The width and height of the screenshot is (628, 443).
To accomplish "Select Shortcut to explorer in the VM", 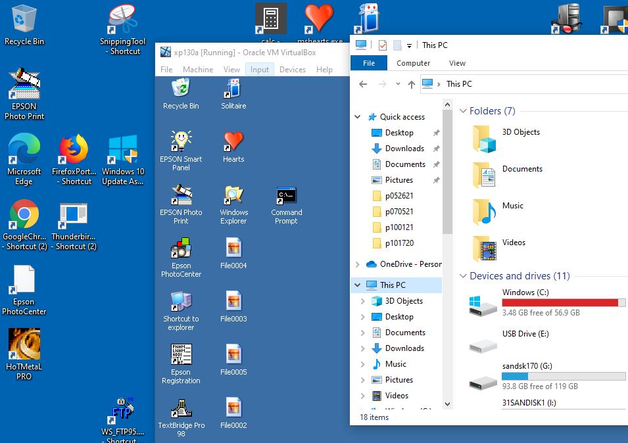I will [x=181, y=310].
